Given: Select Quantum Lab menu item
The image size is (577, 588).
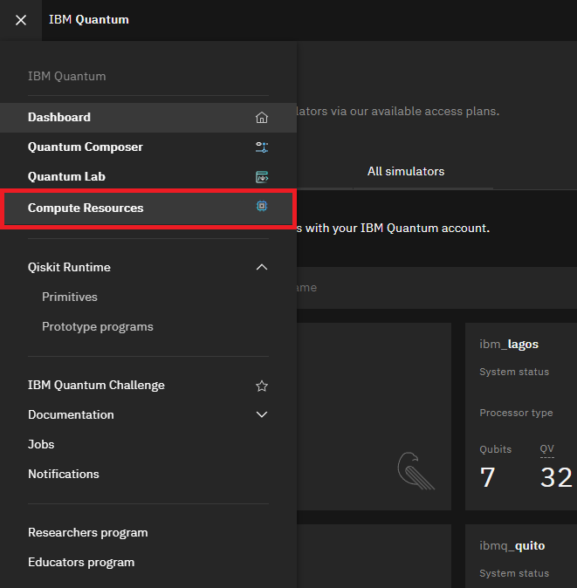Looking at the screenshot, I should coord(66,177).
